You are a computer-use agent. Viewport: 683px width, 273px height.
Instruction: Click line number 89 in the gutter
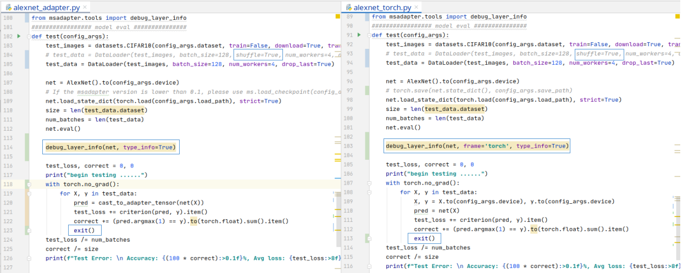(348, 16)
